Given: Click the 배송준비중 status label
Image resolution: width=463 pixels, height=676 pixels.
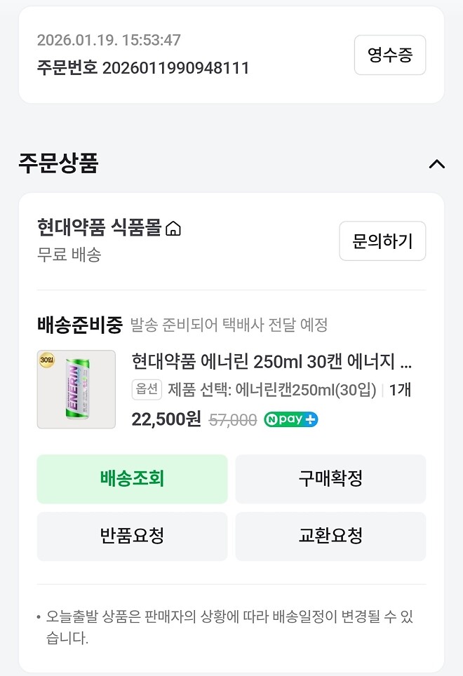Looking at the screenshot, I should coord(70,320).
